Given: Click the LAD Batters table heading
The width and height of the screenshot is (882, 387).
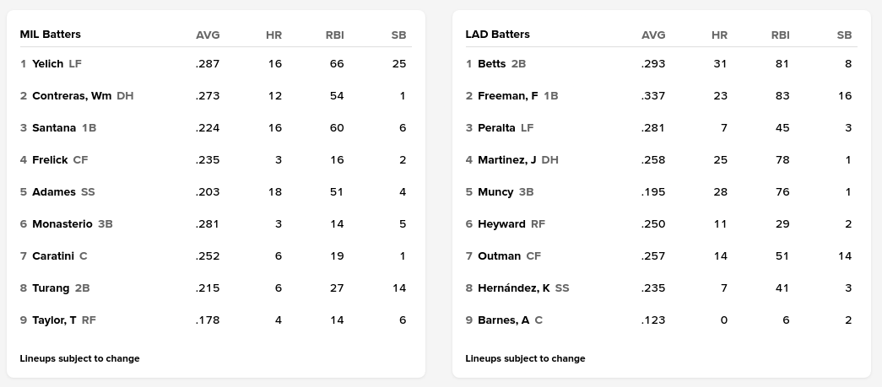Looking at the screenshot, I should coord(498,35).
